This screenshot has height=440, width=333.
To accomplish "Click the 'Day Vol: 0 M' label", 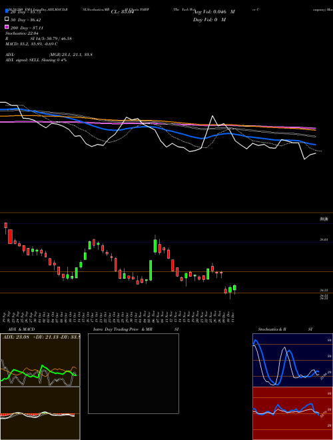I will click(x=209, y=19).
